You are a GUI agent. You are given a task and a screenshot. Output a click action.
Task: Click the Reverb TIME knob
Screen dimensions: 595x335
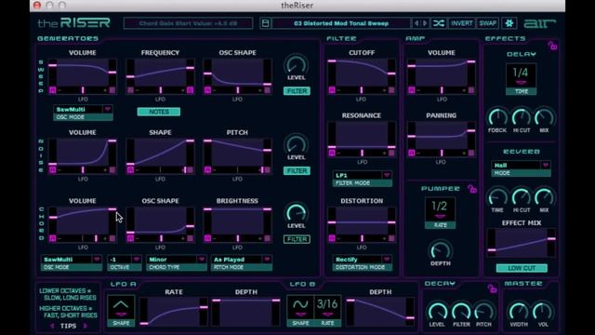click(497, 196)
